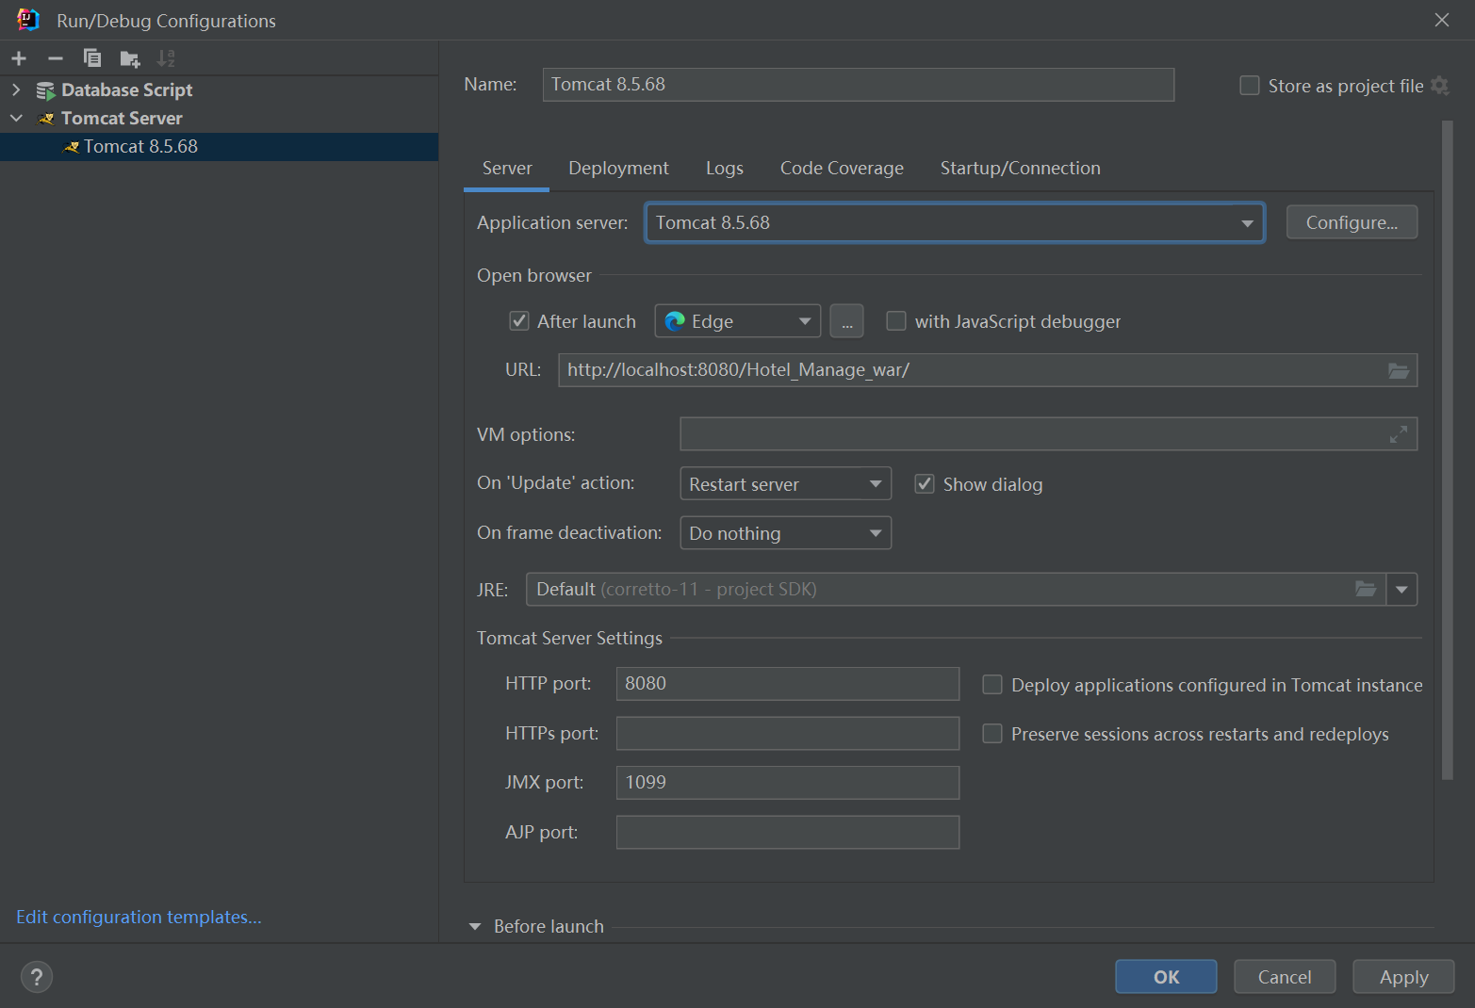Click the Edge browser icon
Screen dimensions: 1475x1008
[x=675, y=321]
